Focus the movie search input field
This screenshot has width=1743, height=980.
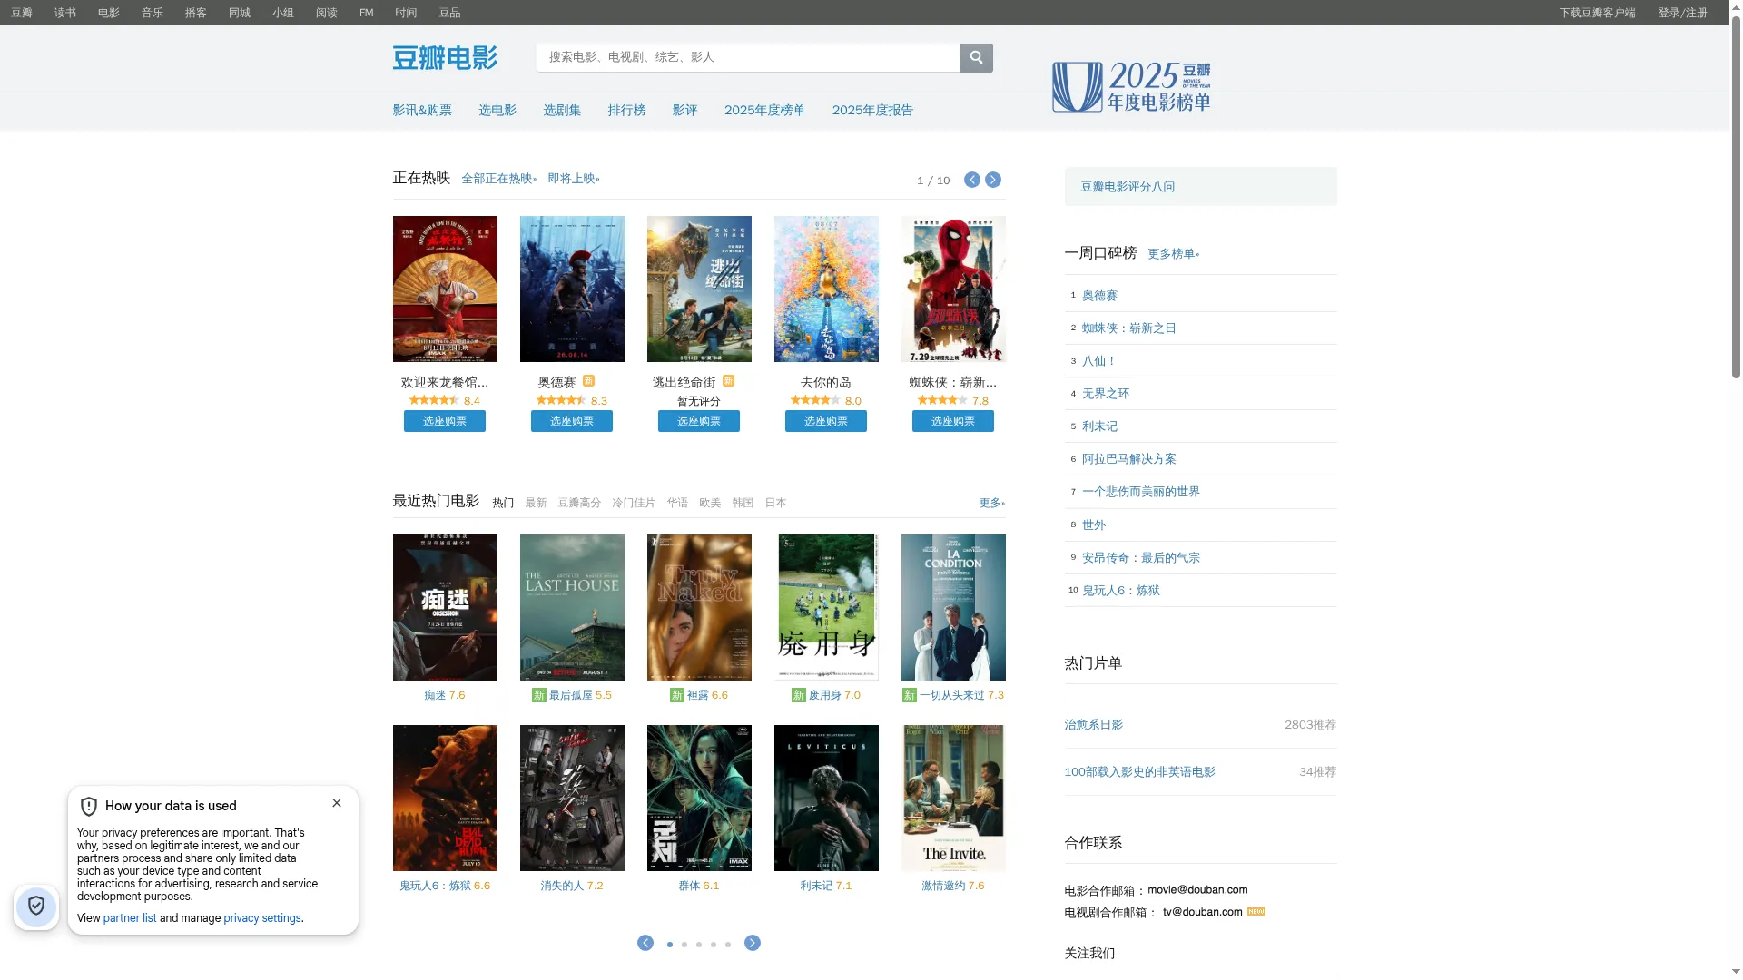pyautogui.click(x=748, y=57)
